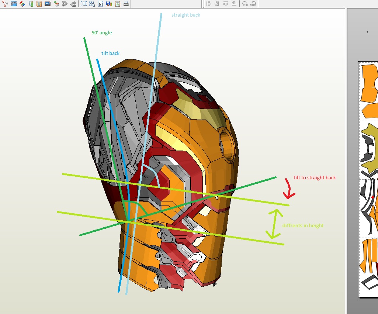Click the Save floppy disk icon
This screenshot has height=314, width=378.
tap(109, 4)
